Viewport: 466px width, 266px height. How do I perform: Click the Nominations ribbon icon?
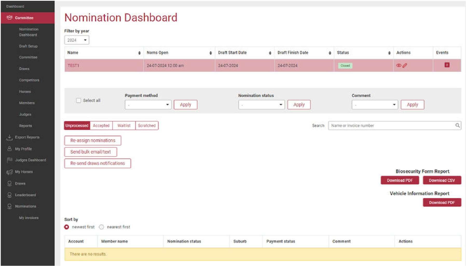pyautogui.click(x=9, y=206)
